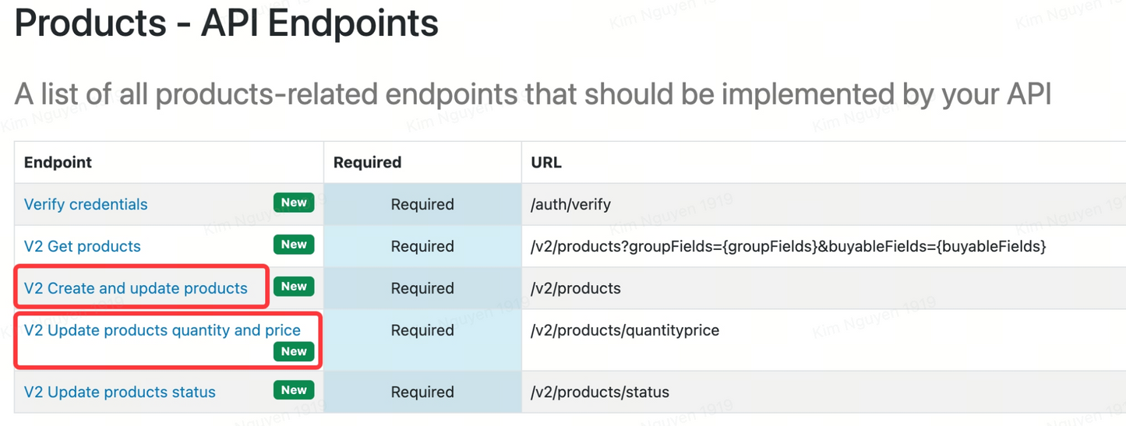The height and width of the screenshot is (426, 1126).
Task: Open the V2 Get products link
Action: pos(83,247)
